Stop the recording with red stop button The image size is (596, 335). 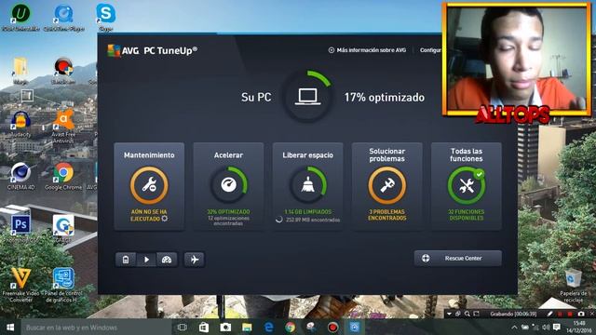pyautogui.click(x=570, y=315)
